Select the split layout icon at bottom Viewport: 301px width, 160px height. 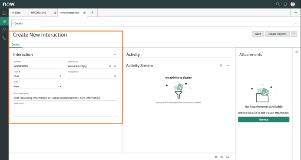pos(222,157)
